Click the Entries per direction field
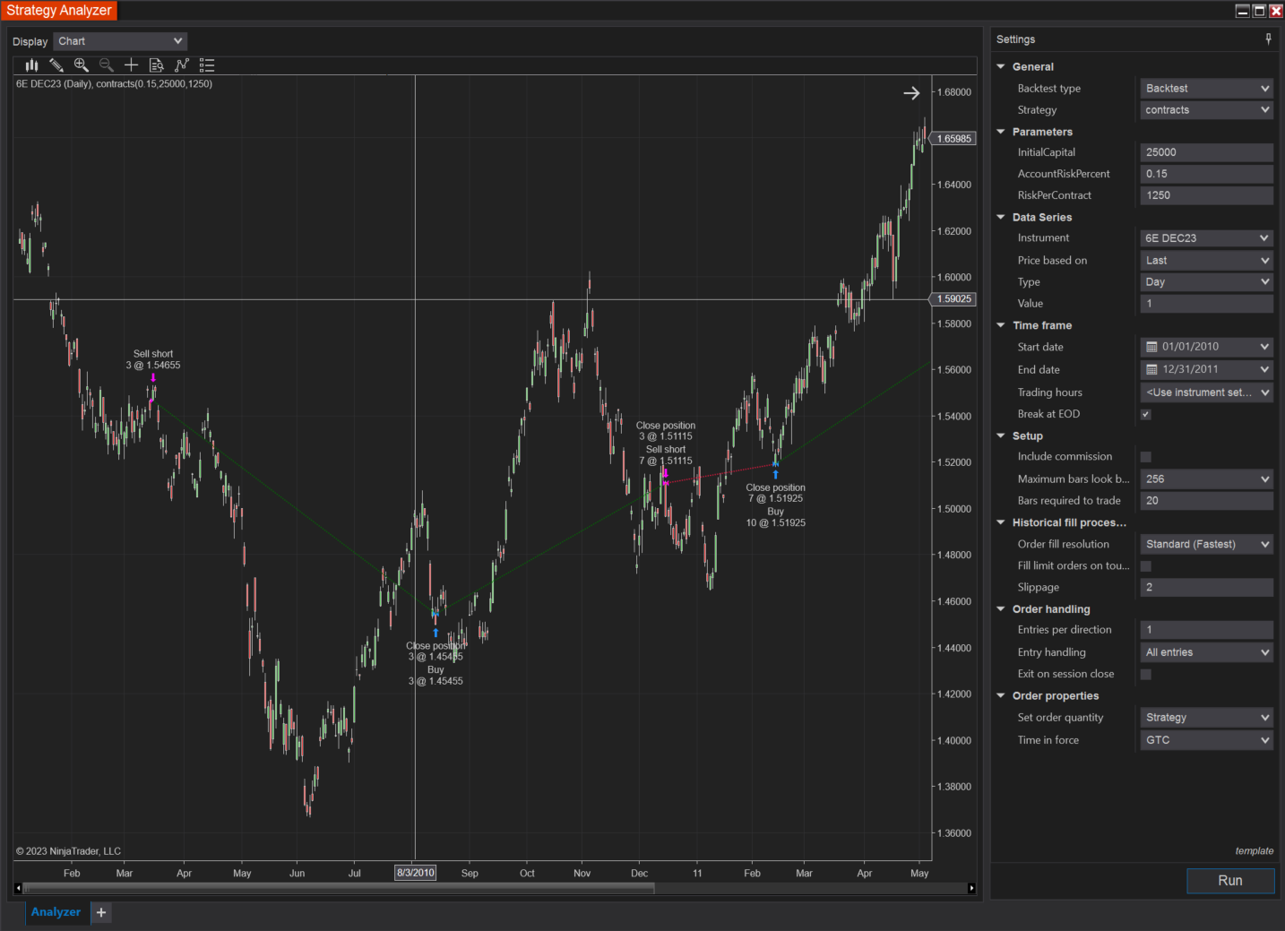 (1206, 630)
